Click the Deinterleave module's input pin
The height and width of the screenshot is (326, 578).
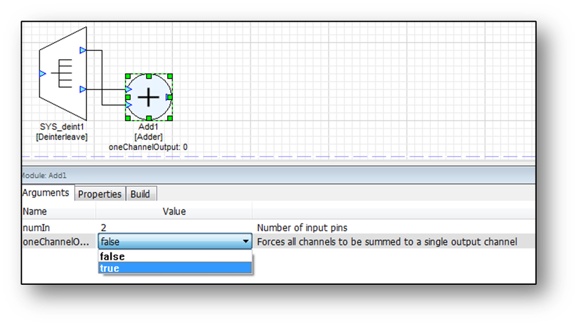43,73
